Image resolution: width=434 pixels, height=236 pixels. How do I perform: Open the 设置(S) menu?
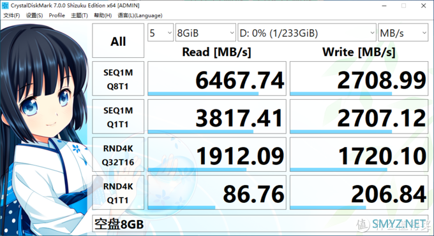[34, 15]
